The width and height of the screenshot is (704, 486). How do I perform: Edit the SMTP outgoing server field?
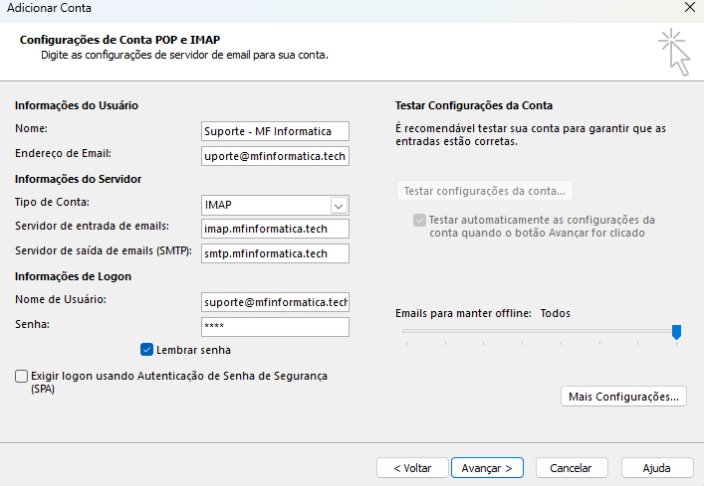(x=275, y=253)
